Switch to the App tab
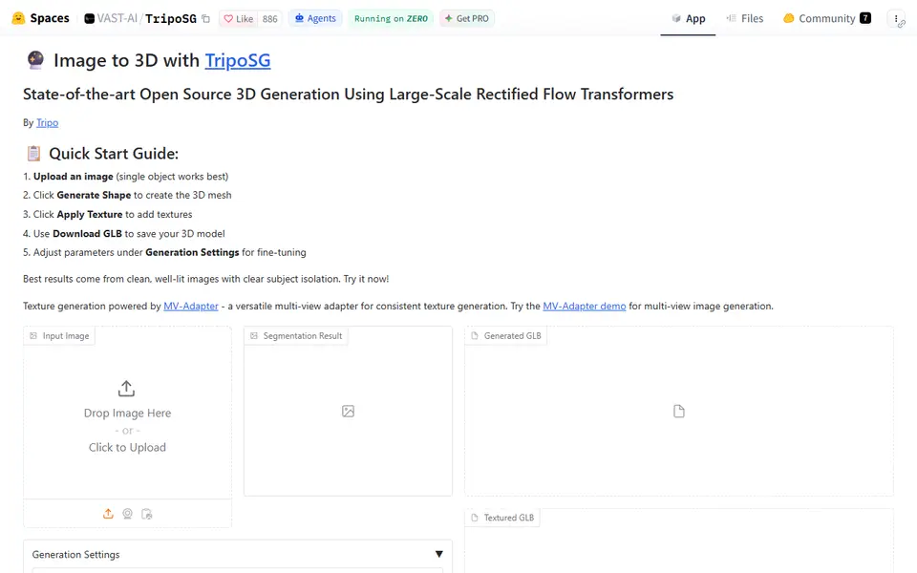Image resolution: width=917 pixels, height=573 pixels. (x=688, y=19)
